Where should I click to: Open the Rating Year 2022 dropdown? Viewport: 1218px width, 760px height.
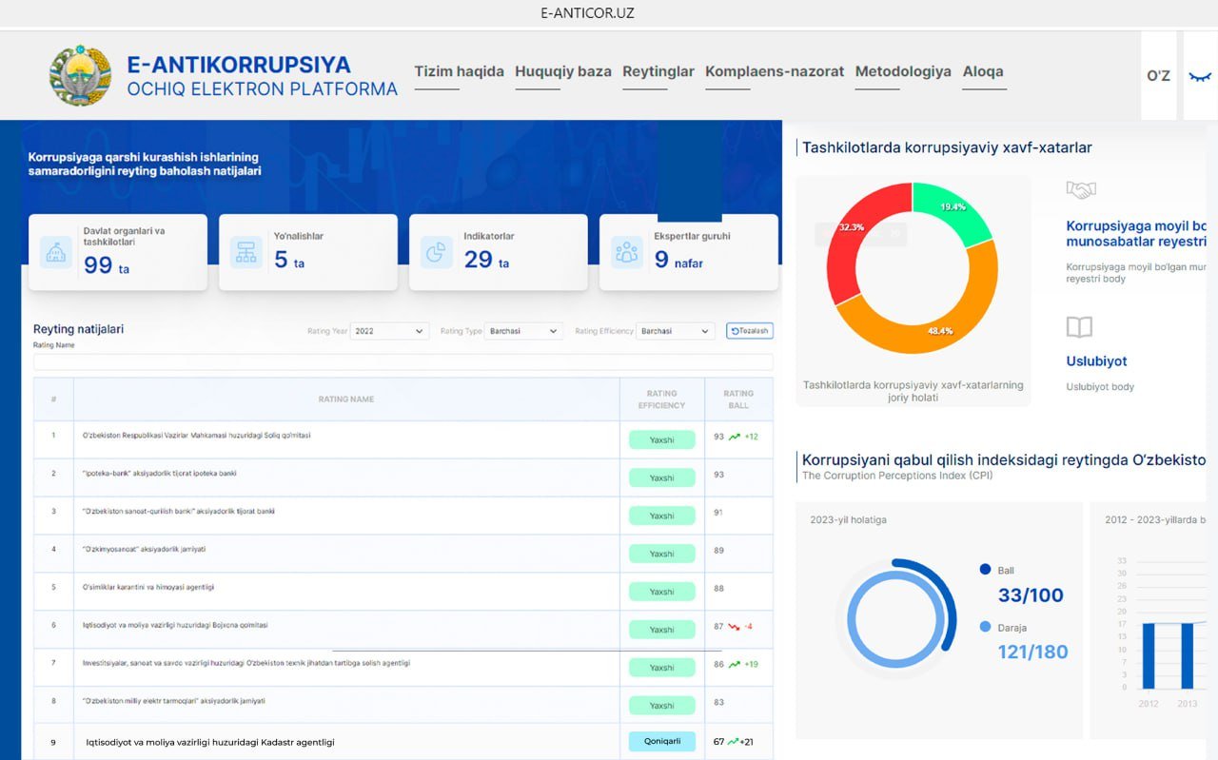tap(389, 331)
